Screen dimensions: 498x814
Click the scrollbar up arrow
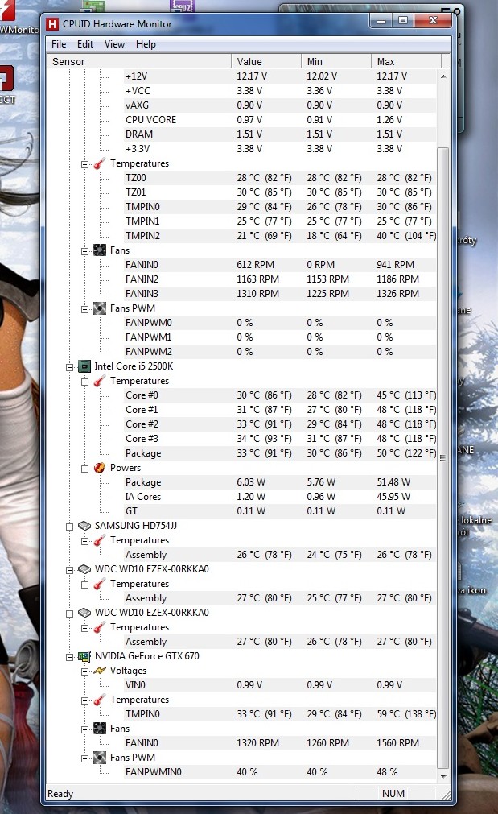tap(443, 76)
